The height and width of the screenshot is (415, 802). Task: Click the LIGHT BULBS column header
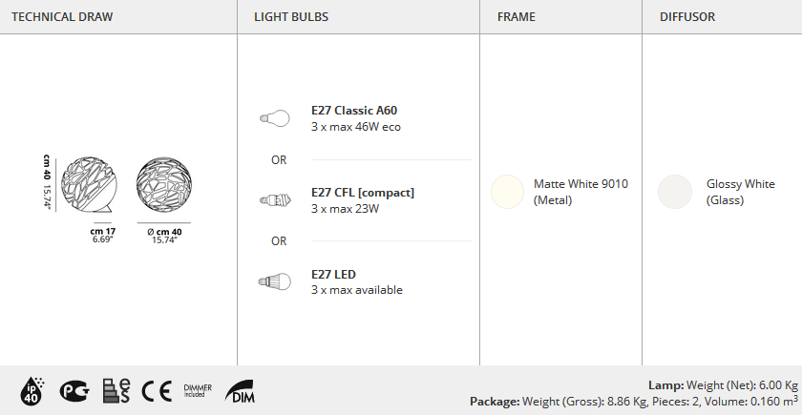pyautogui.click(x=291, y=17)
